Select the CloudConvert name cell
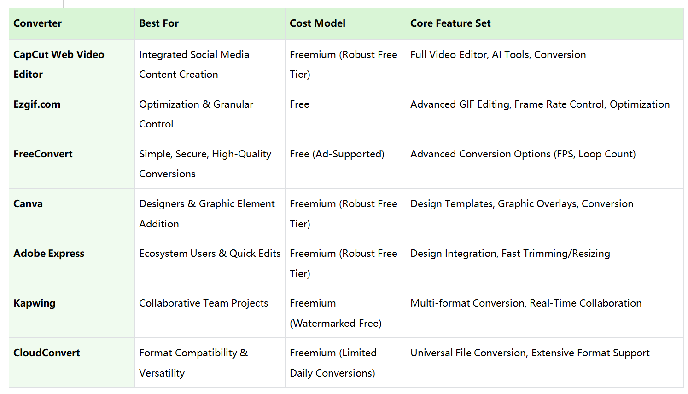Screen dimensions: 688x394 tap(47, 353)
